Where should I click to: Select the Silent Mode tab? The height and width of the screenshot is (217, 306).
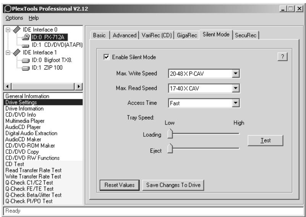click(216, 34)
